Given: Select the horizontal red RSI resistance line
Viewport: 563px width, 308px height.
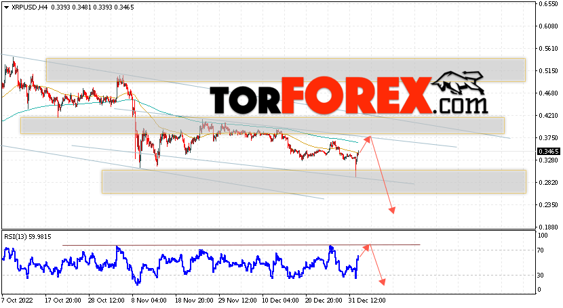Looking at the screenshot, I should pos(241,245).
